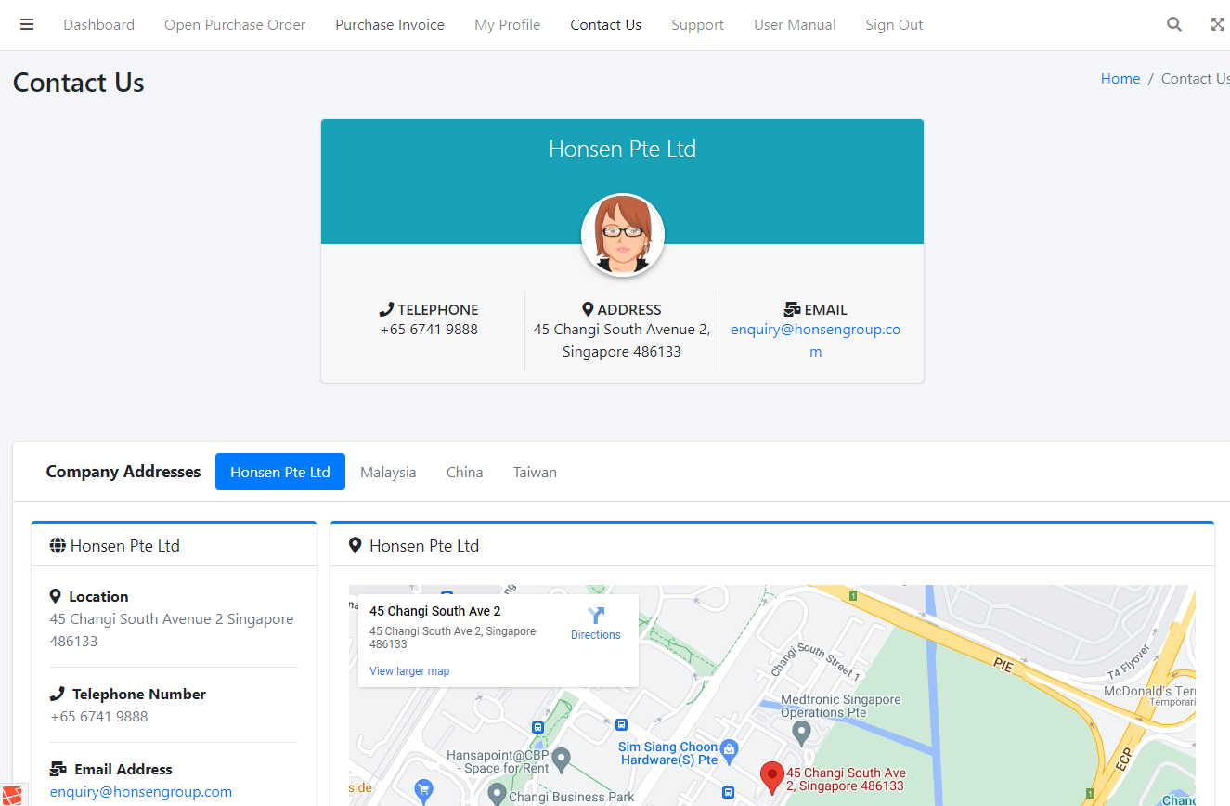Click the Directions arrow icon on map
Screen dimensions: 1230x806
[x=596, y=616]
